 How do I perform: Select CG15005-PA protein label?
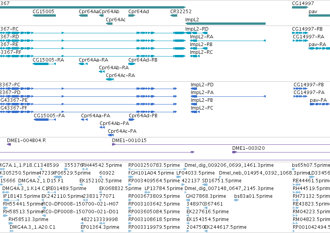(x=49, y=116)
